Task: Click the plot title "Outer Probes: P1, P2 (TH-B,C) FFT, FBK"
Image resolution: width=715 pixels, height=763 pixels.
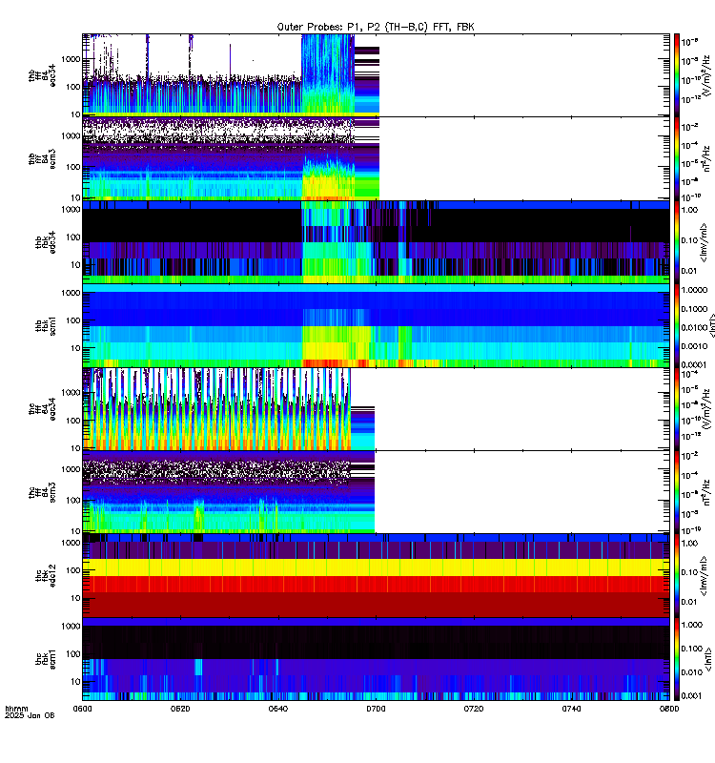Action: [x=376, y=27]
